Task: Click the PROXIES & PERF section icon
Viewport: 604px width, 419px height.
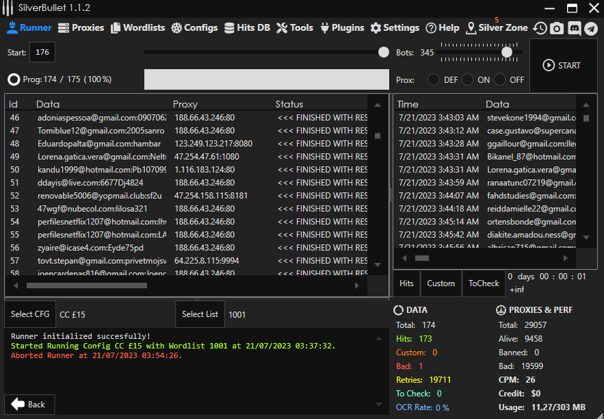Action: click(501, 310)
